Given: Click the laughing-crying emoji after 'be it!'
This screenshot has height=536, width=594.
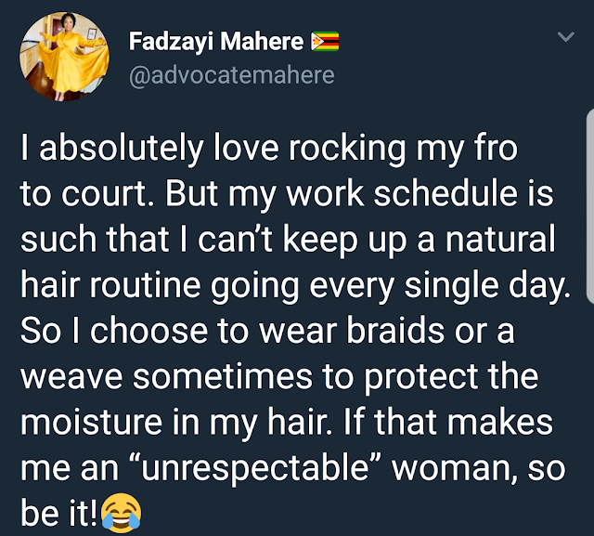Looking at the screenshot, I should [122, 513].
